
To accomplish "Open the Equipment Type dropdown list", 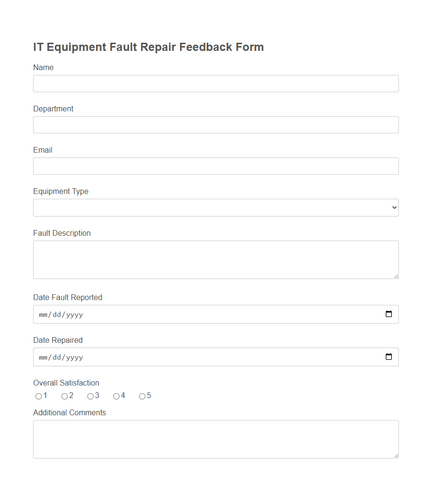I will coord(216,207).
